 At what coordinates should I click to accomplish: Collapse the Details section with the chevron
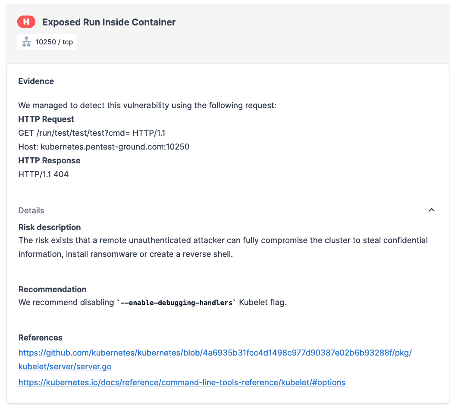[431, 210]
